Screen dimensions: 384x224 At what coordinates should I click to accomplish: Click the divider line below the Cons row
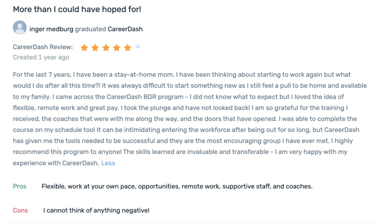coord(192,222)
